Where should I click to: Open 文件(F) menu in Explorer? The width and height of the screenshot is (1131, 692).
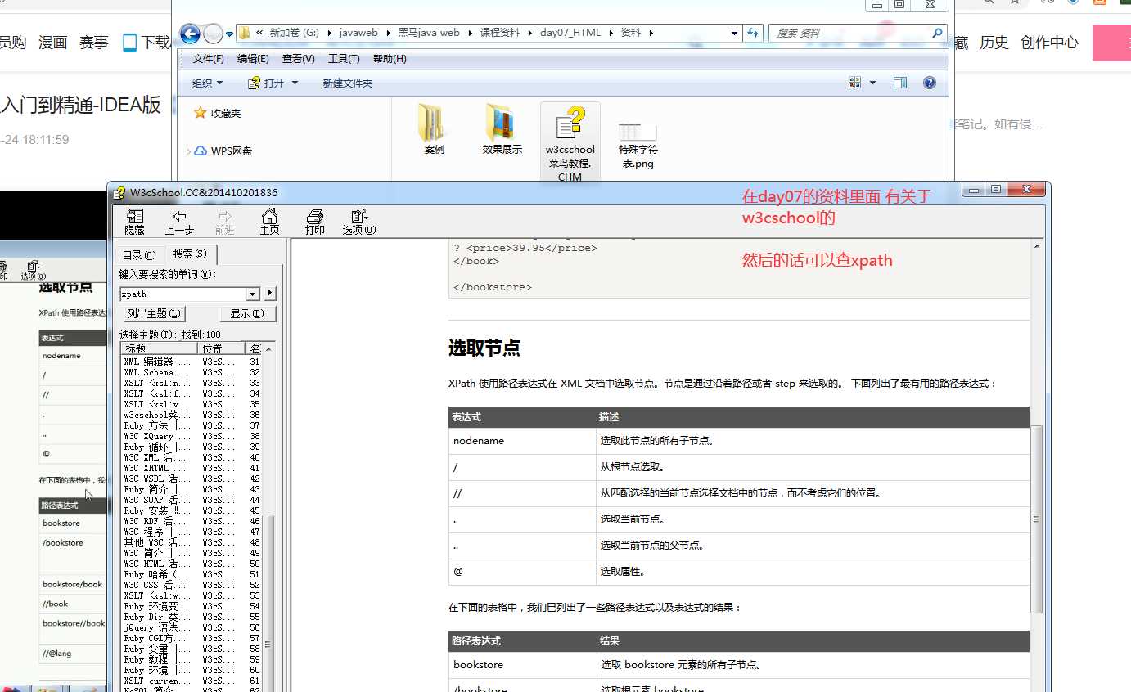208,59
